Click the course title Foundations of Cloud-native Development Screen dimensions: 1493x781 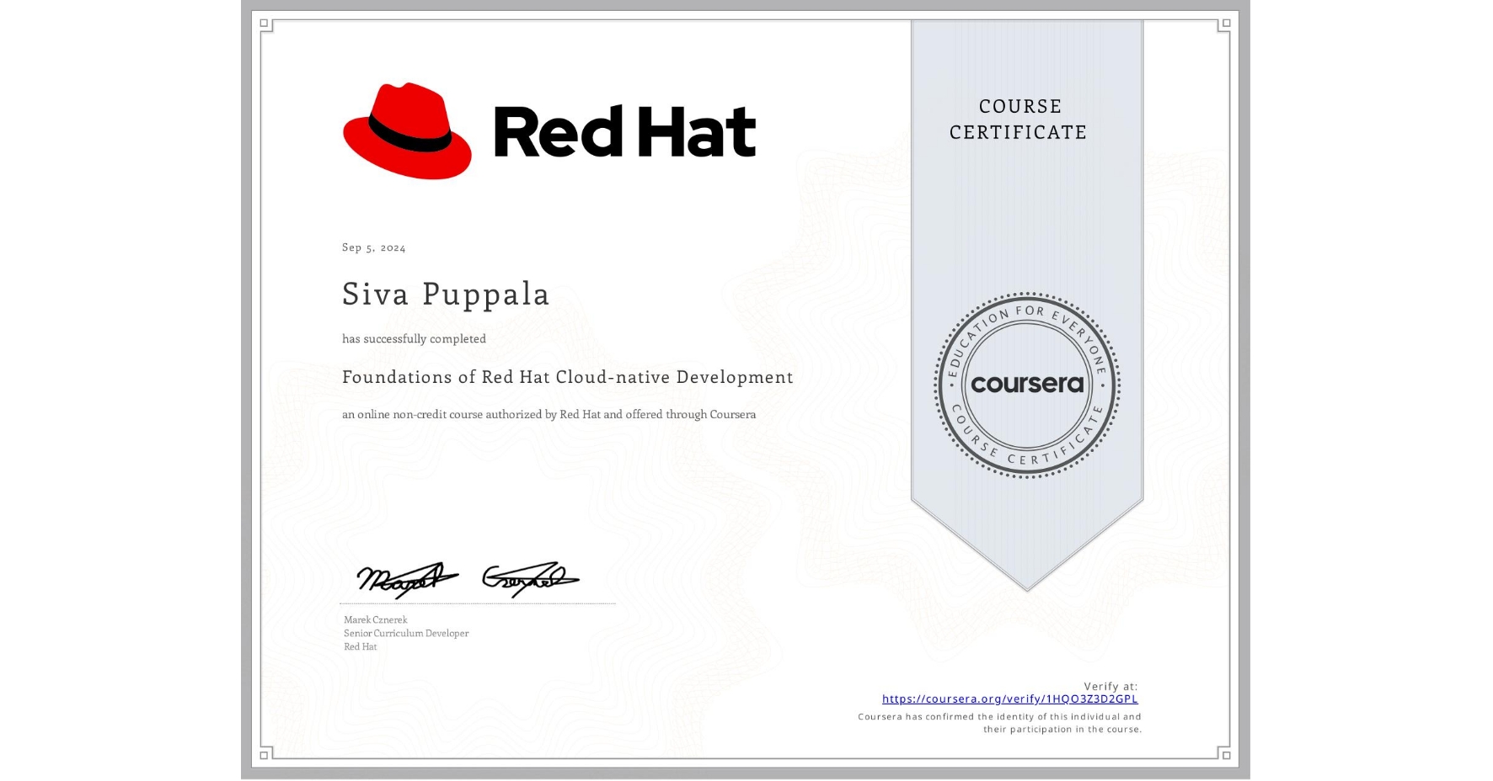pos(566,377)
